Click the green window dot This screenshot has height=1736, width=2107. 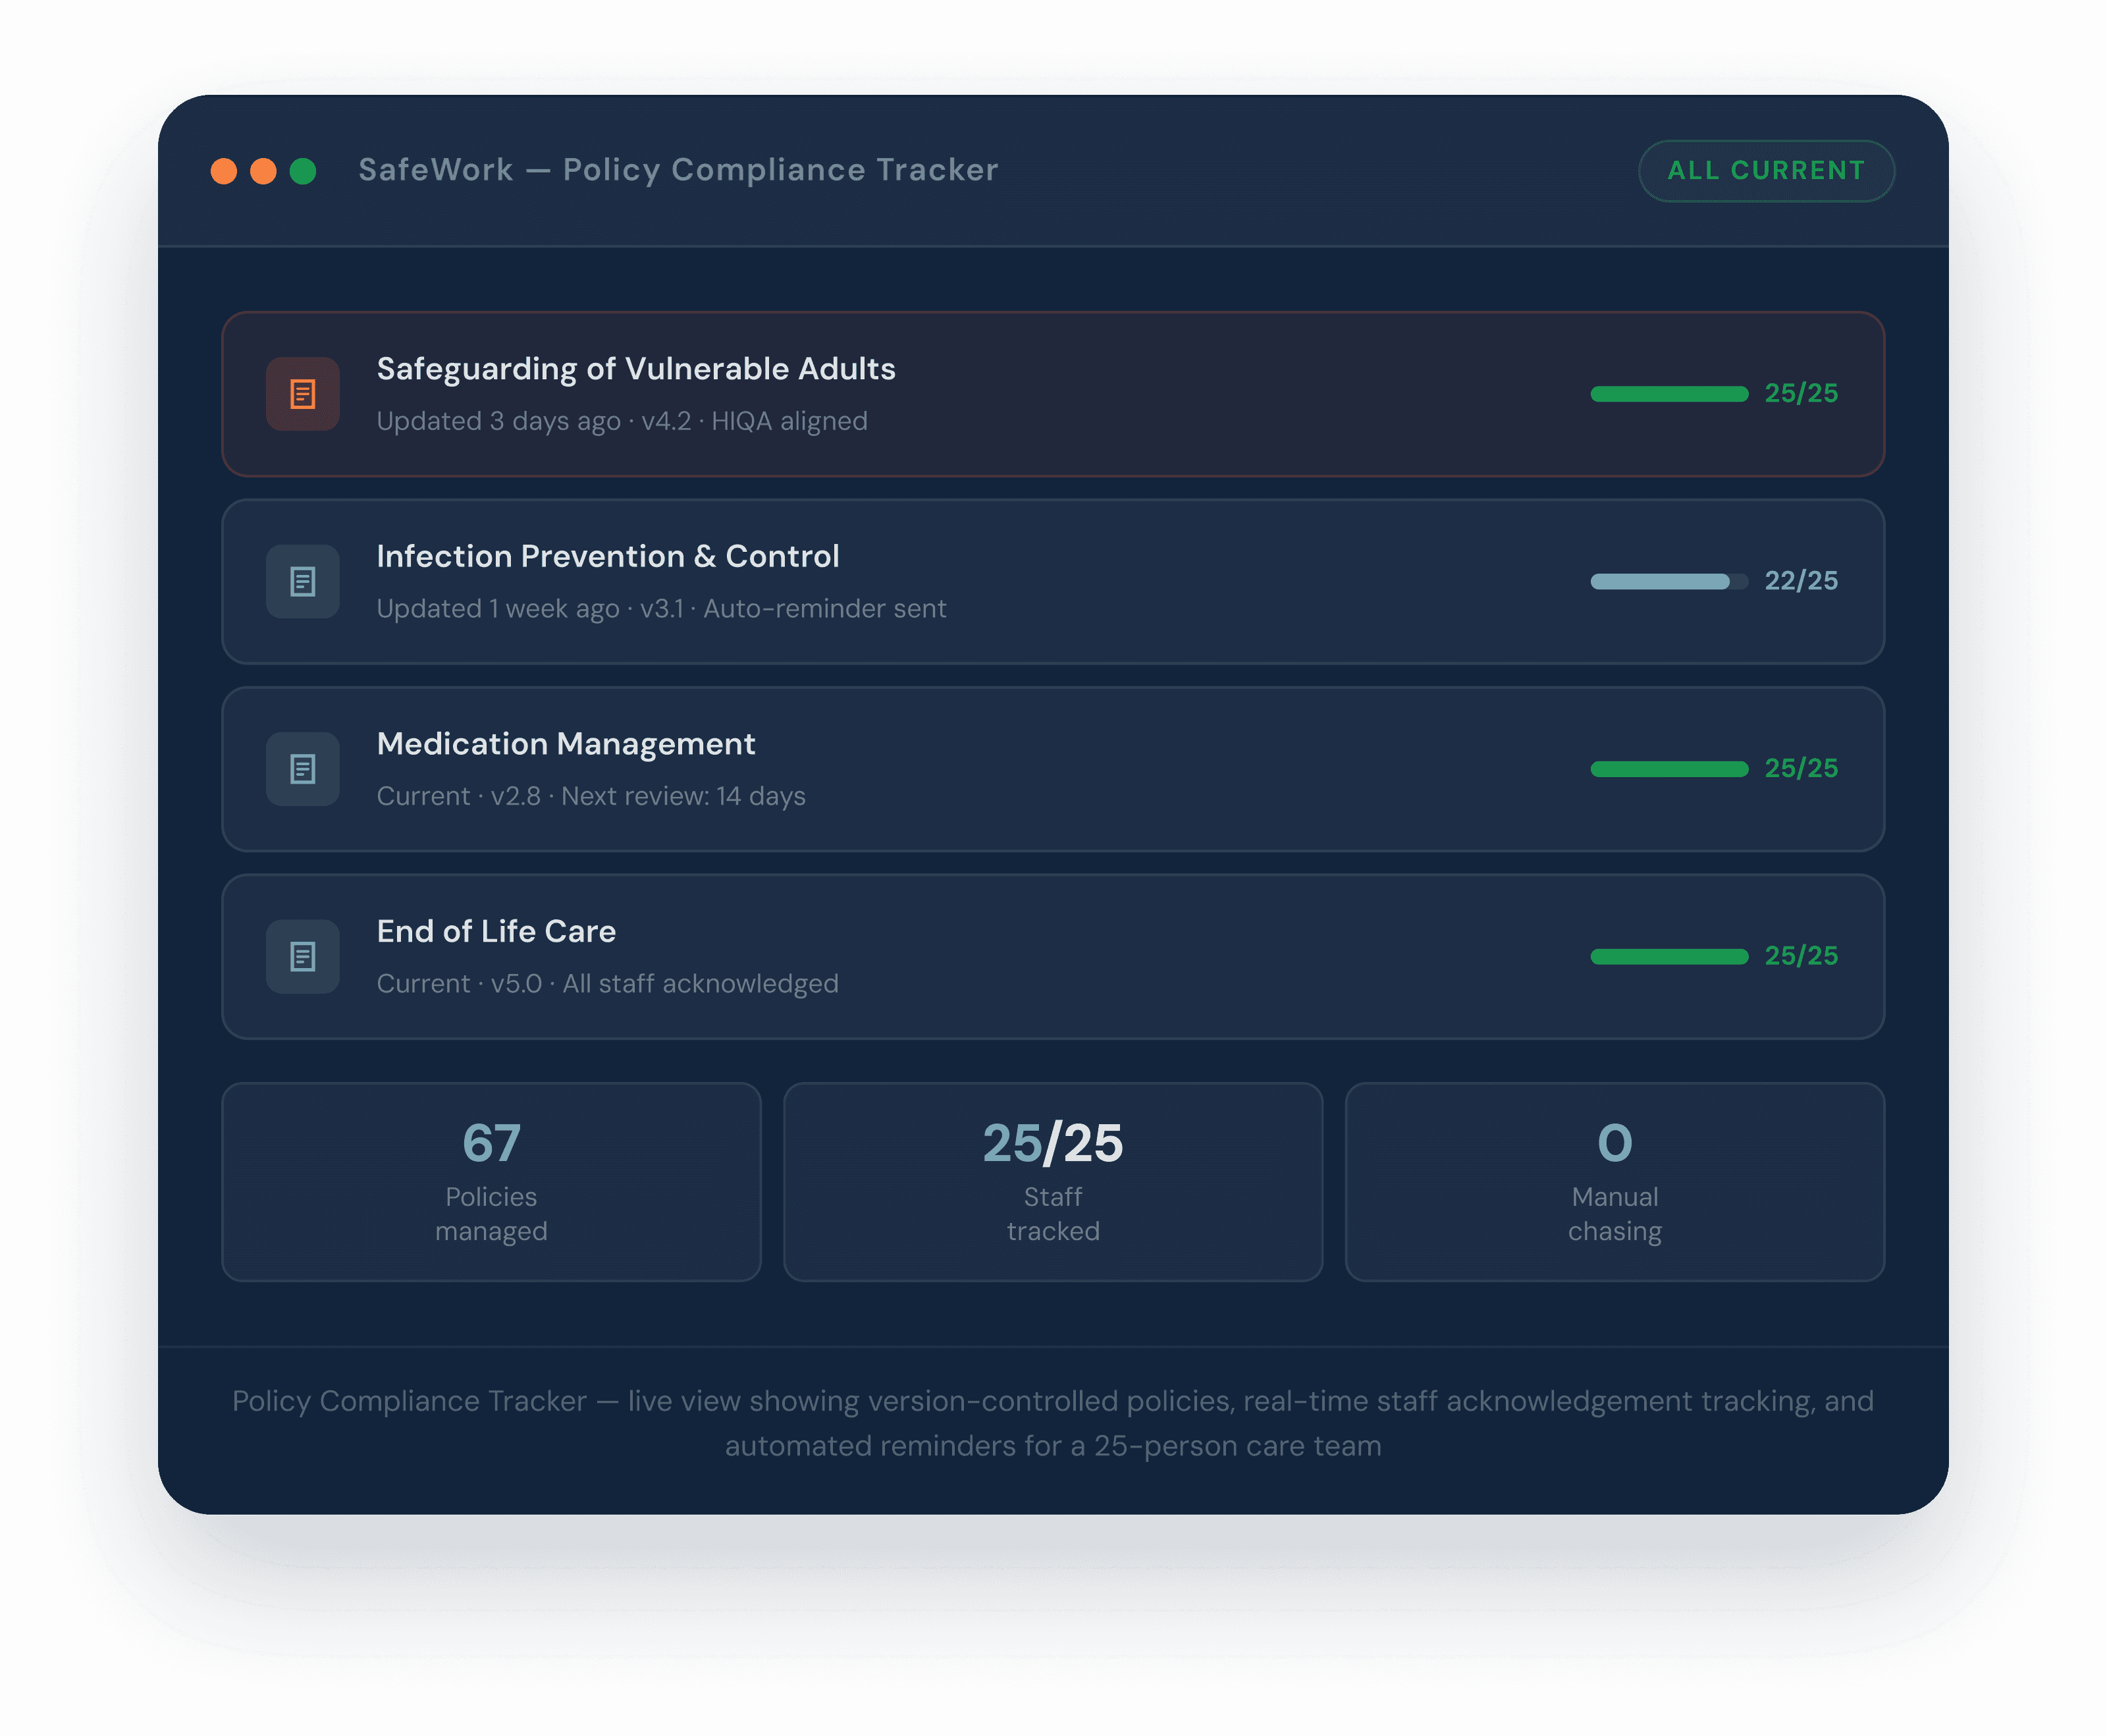(x=303, y=171)
